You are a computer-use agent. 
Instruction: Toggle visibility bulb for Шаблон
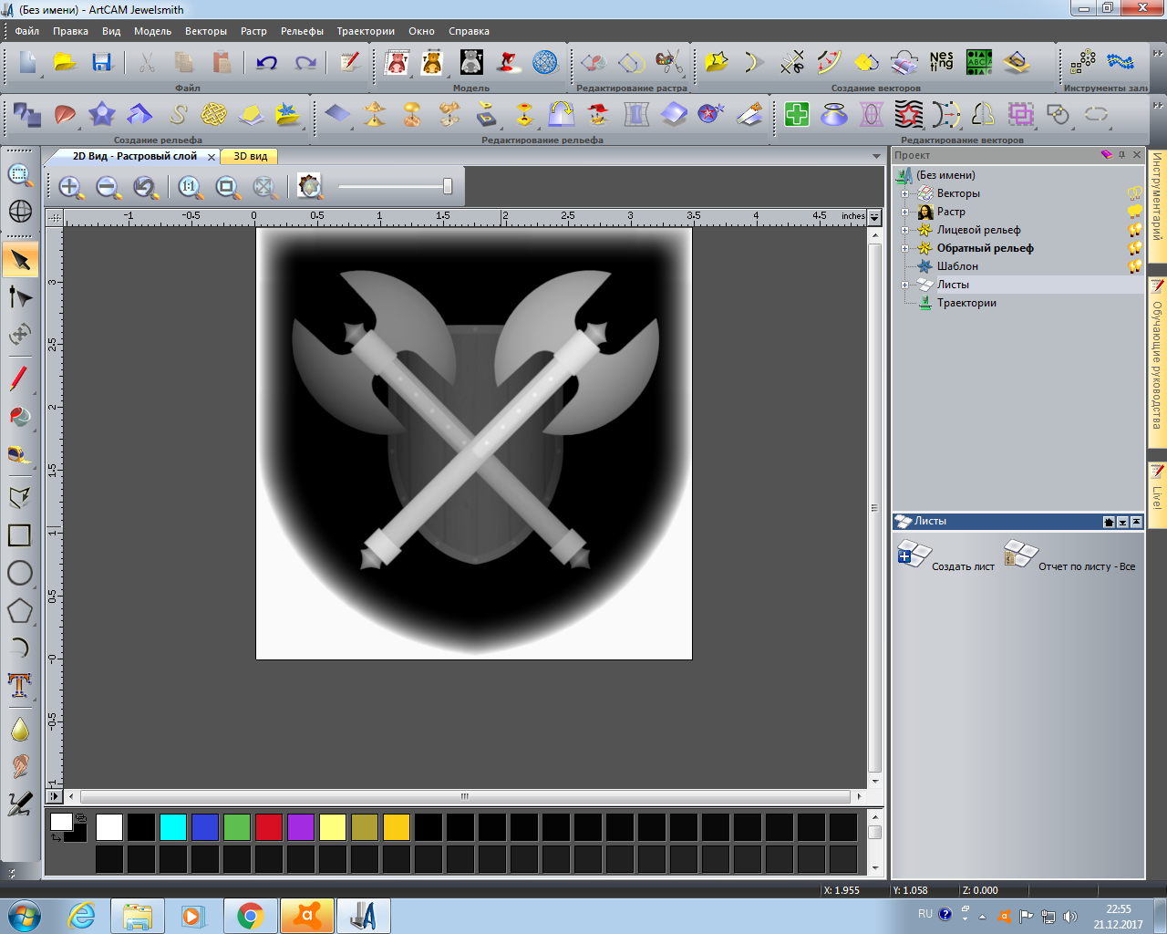click(1135, 266)
